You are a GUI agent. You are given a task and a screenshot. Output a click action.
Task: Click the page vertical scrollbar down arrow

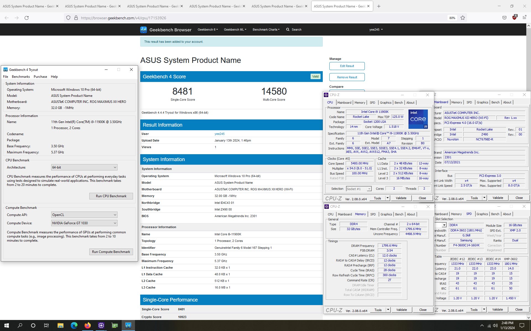(529, 317)
